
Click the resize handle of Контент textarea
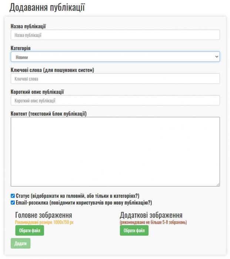point(218,184)
